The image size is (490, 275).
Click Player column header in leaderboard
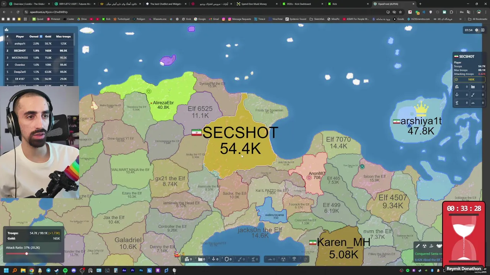coord(20,36)
